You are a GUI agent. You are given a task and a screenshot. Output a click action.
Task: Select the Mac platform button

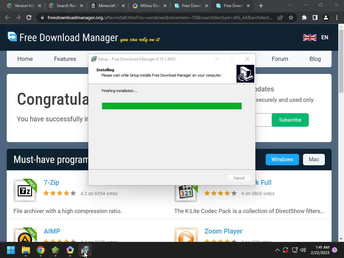314,159
